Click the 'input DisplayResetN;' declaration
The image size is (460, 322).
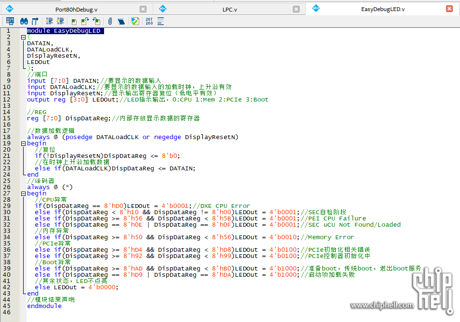coord(65,93)
